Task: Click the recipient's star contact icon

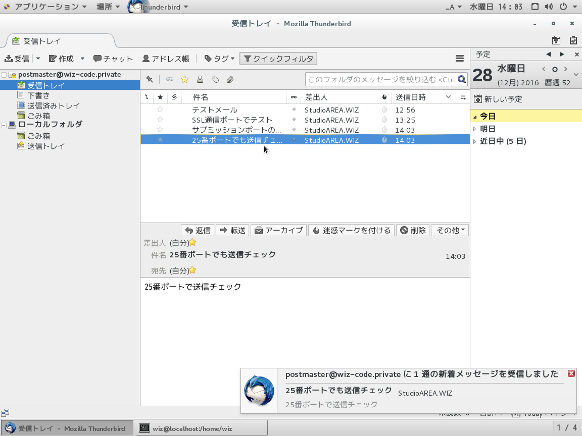Action: click(192, 270)
